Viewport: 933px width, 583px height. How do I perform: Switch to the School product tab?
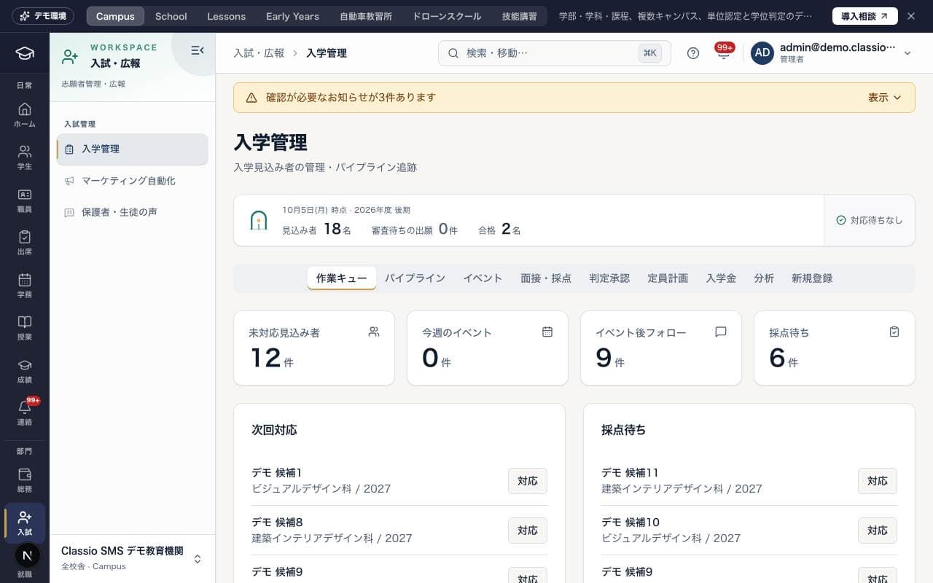(x=171, y=16)
